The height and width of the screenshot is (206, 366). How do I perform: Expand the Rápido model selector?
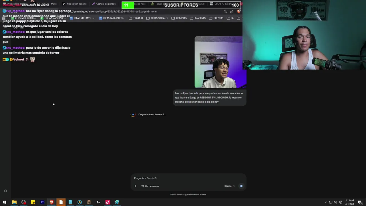[x=230, y=186]
